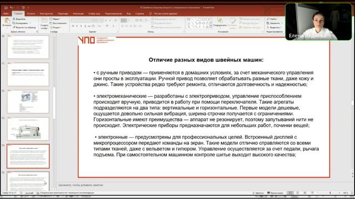Open the Вставка ribbon tab
Viewport: 355px width, 199px height.
pyautogui.click(x=31, y=13)
